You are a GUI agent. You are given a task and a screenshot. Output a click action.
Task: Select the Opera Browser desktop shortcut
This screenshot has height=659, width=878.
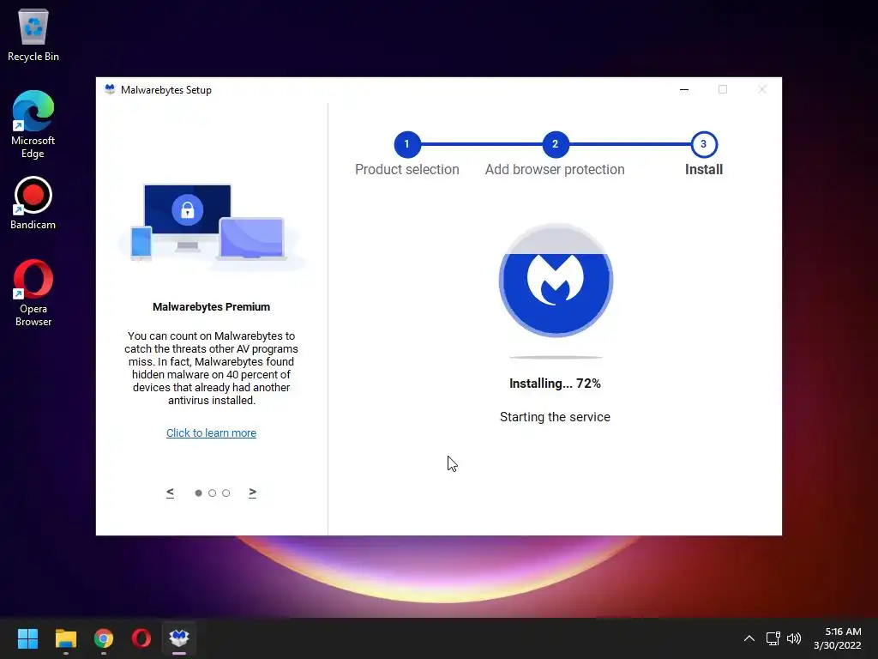tap(33, 293)
